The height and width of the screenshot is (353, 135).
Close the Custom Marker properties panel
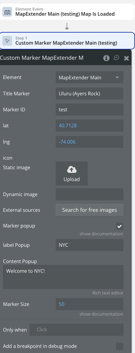127,58
